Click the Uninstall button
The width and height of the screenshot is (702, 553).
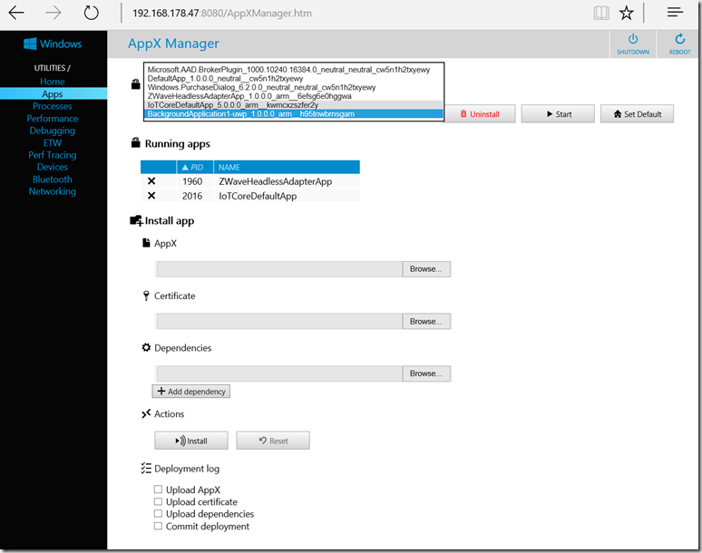point(480,114)
